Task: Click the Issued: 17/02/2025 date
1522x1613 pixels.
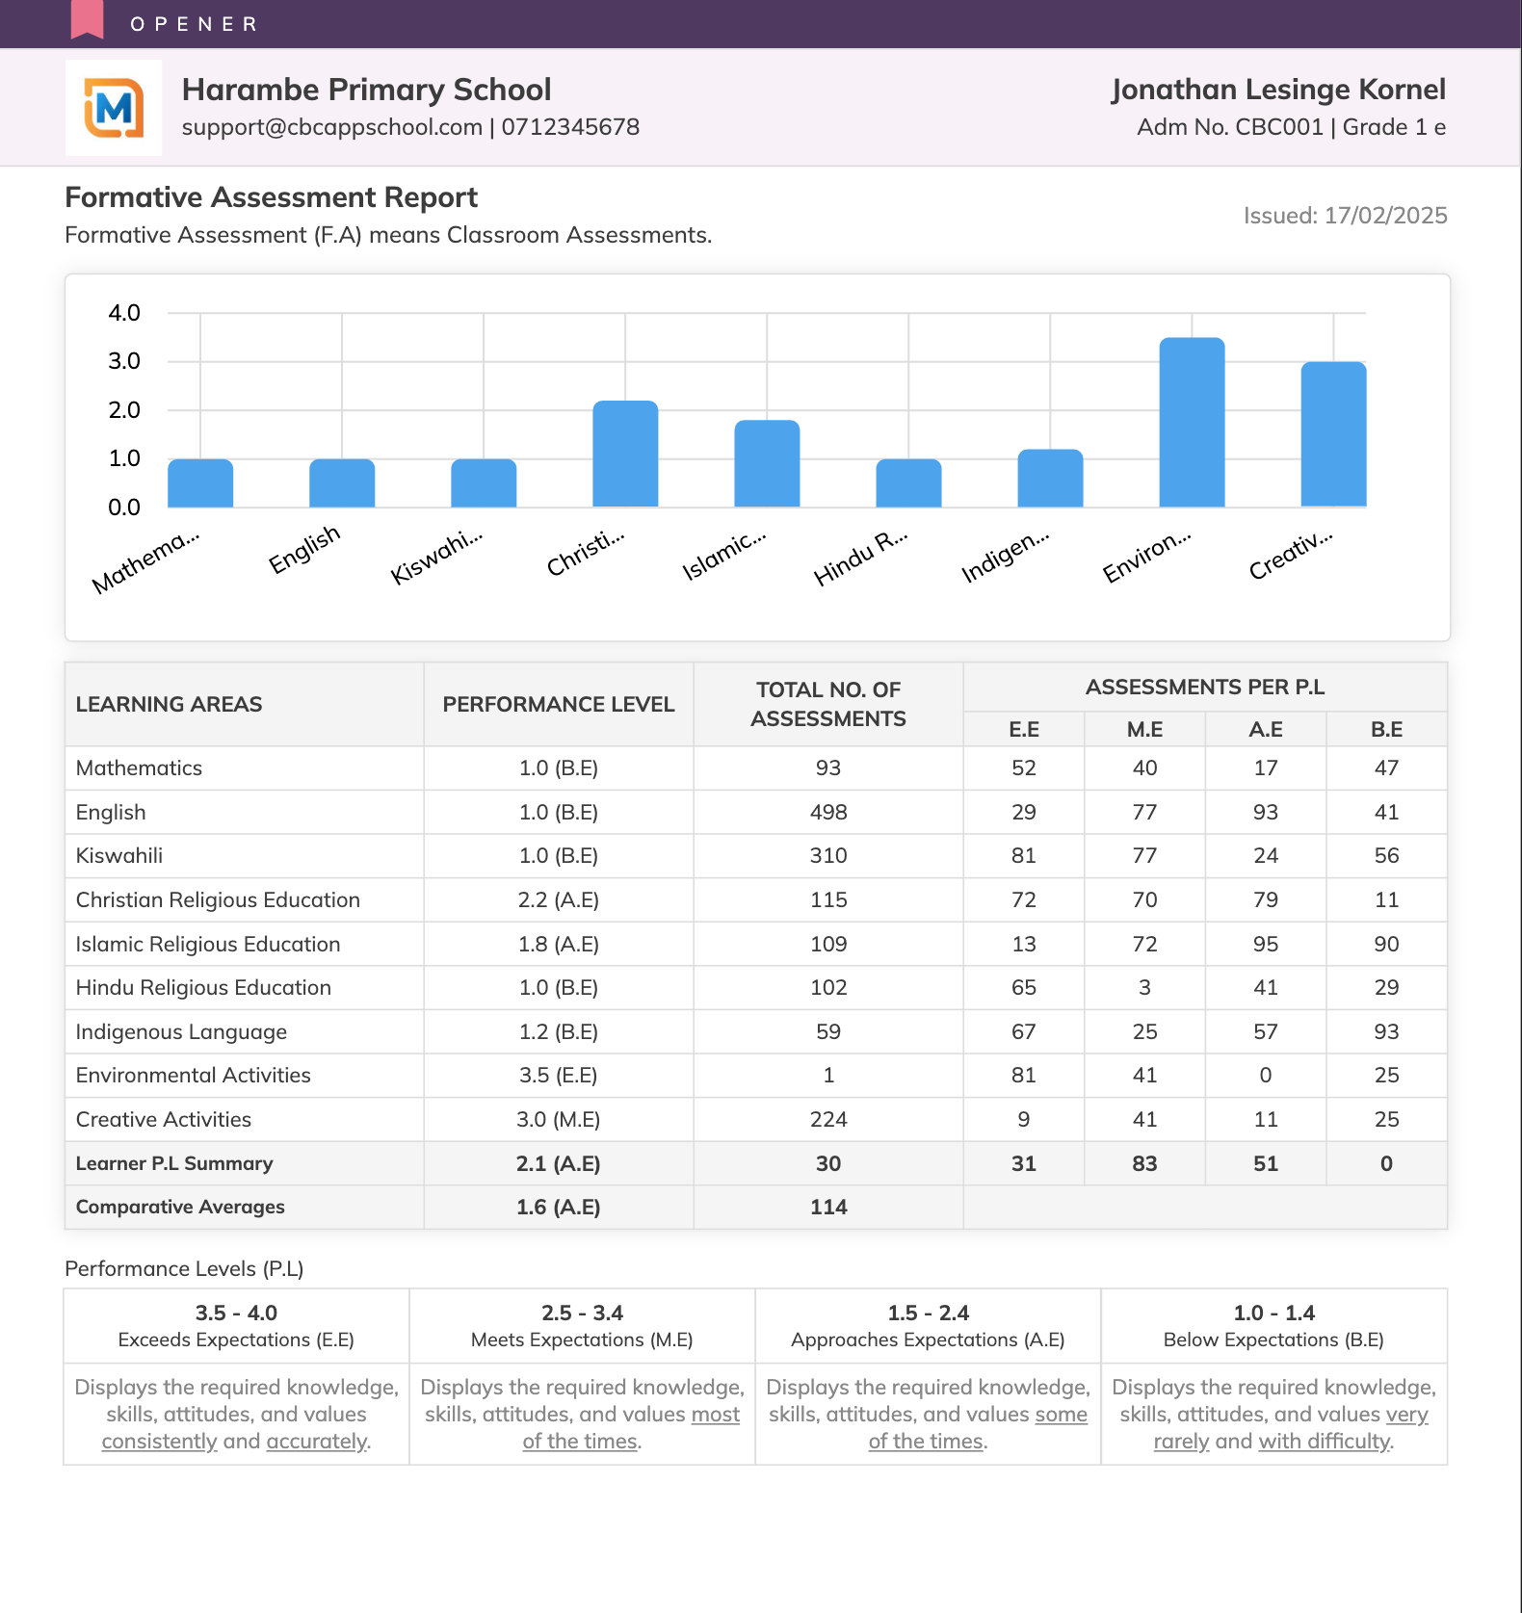Action: 1345,216
